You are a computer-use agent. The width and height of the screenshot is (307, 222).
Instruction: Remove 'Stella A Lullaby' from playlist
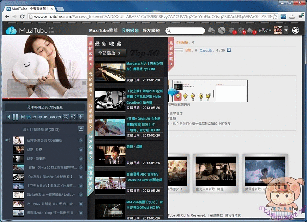(x=81, y=194)
